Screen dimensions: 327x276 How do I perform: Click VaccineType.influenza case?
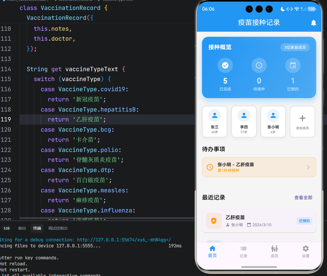[95, 210]
